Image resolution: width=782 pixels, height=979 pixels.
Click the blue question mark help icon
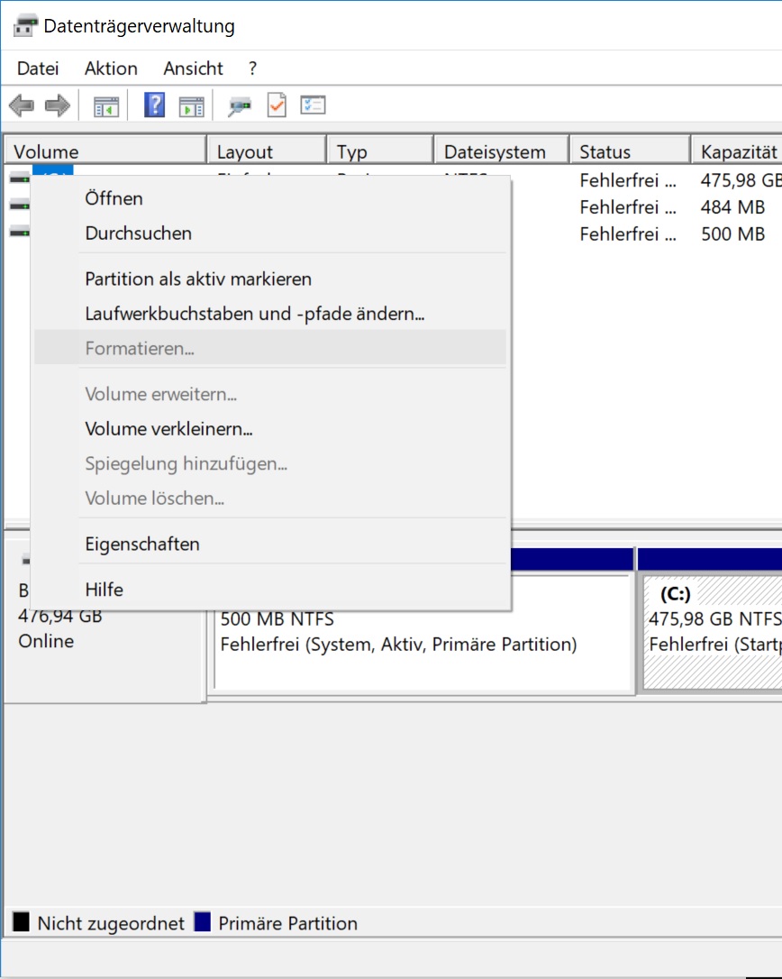click(x=155, y=106)
